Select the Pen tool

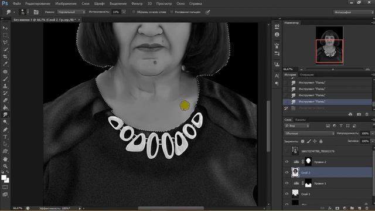click(5, 130)
